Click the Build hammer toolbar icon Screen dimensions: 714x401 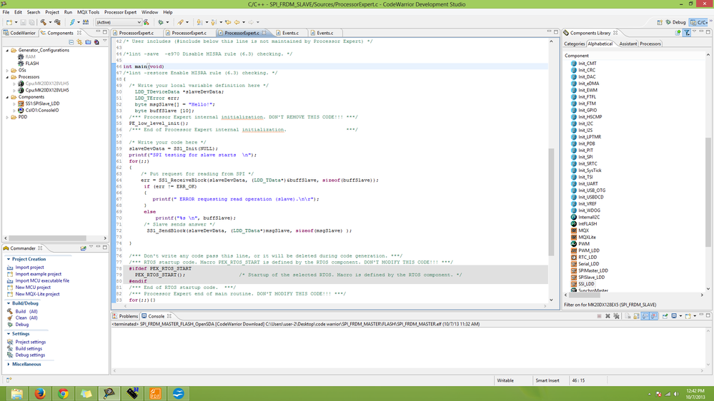click(x=44, y=22)
